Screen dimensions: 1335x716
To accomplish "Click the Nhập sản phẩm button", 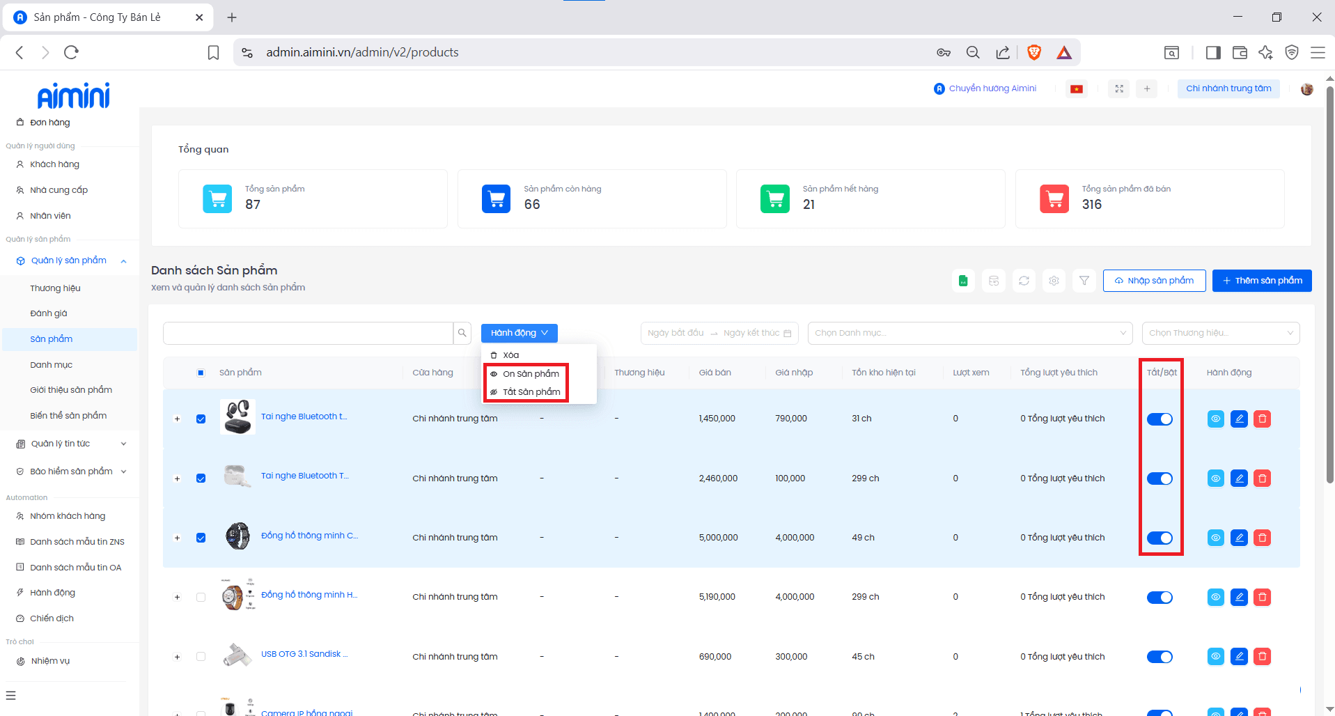I will coord(1154,281).
